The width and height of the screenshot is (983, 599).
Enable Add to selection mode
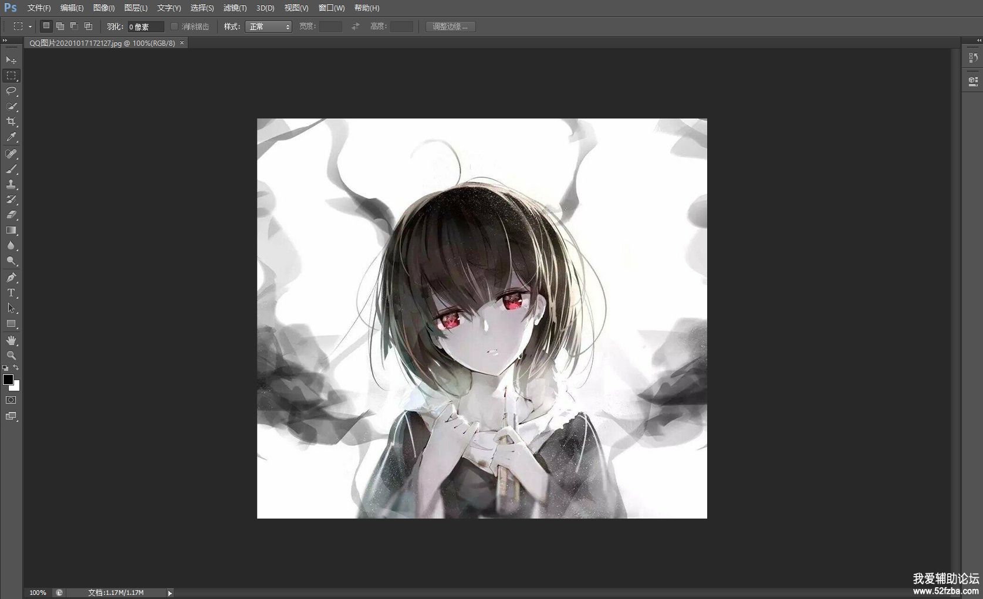point(60,26)
